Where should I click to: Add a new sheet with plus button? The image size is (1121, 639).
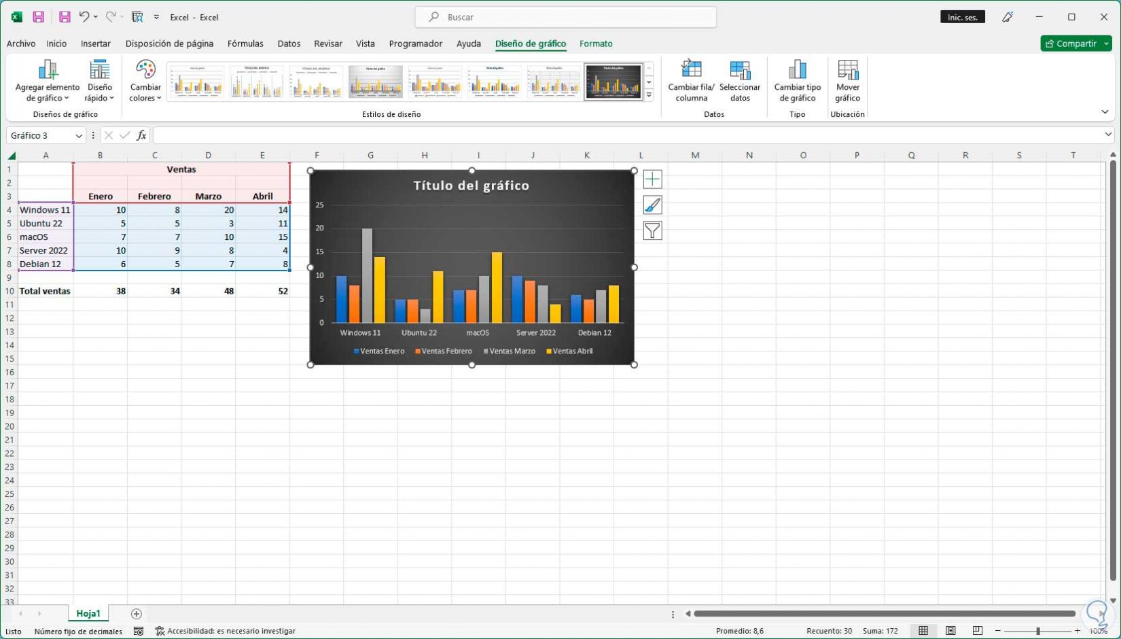click(136, 614)
